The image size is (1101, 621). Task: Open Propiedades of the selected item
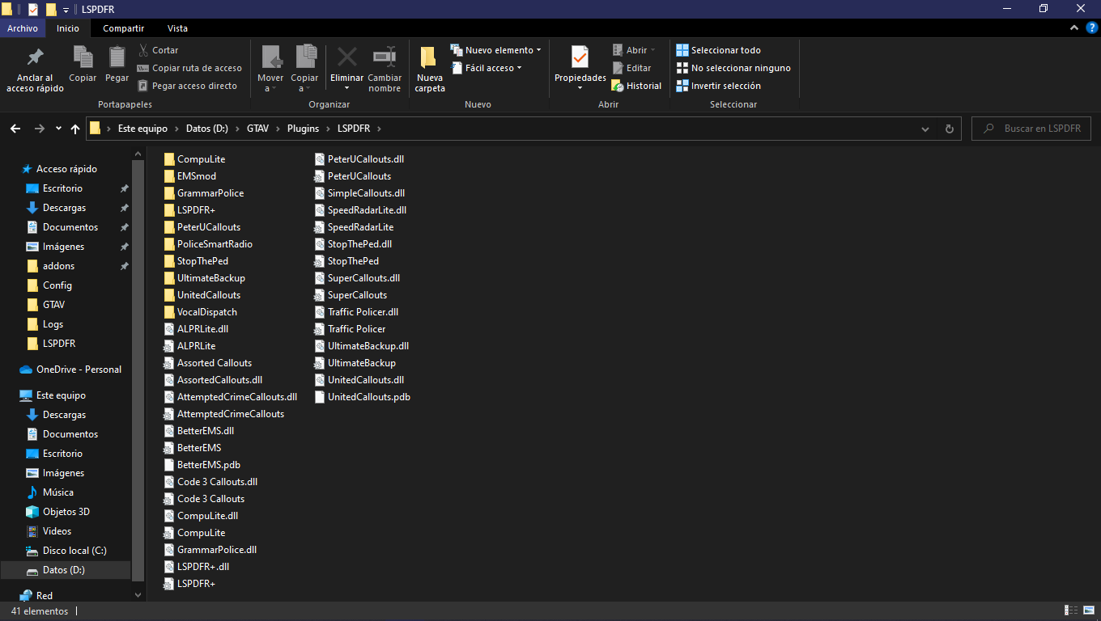580,64
